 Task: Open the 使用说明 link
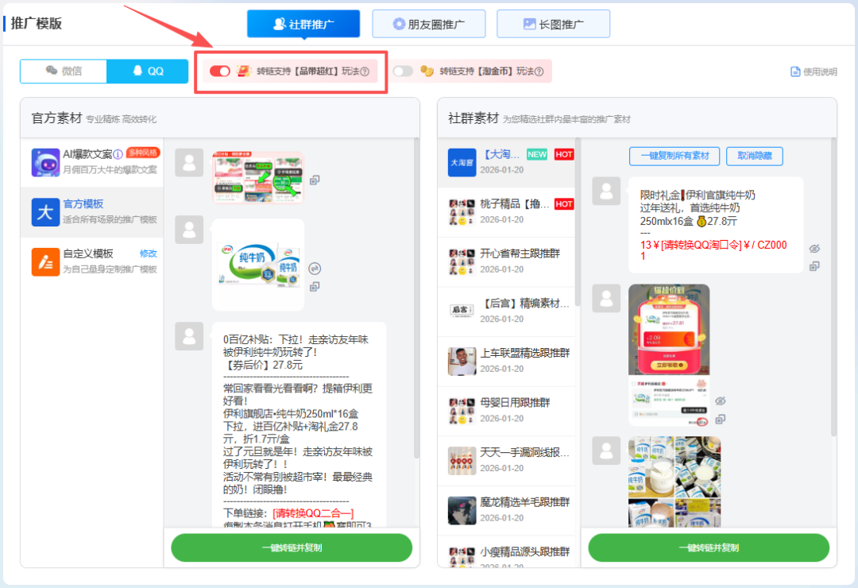point(814,72)
